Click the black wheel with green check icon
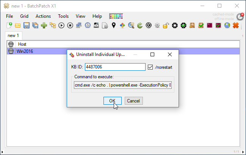This screenshot has height=155, width=246. click(x=183, y=25)
